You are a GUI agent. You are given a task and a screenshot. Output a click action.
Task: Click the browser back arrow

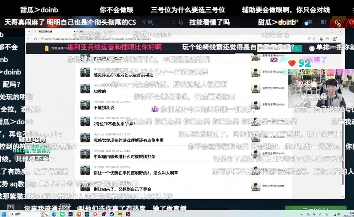(28, 39)
